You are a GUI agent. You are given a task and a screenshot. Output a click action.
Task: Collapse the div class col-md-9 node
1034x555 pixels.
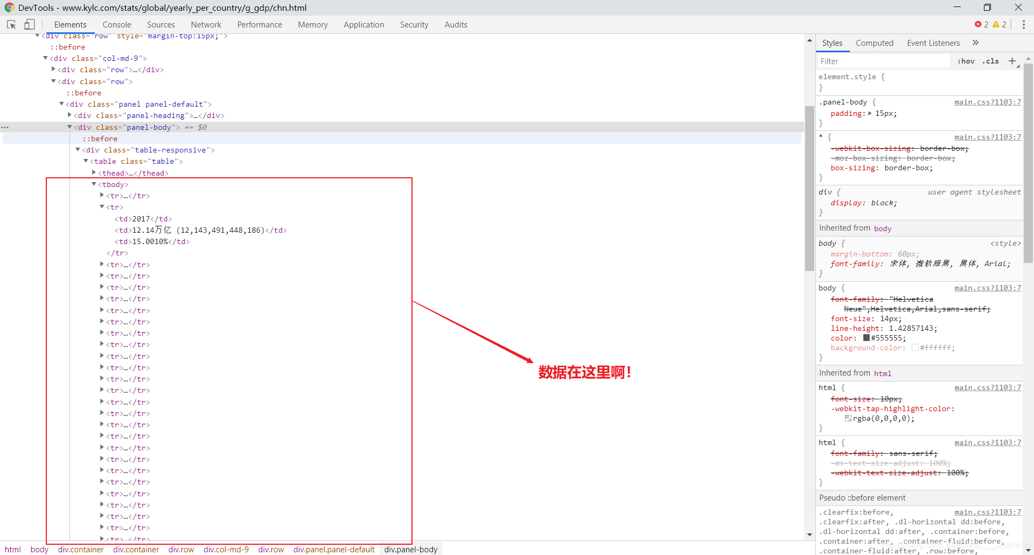(45, 58)
